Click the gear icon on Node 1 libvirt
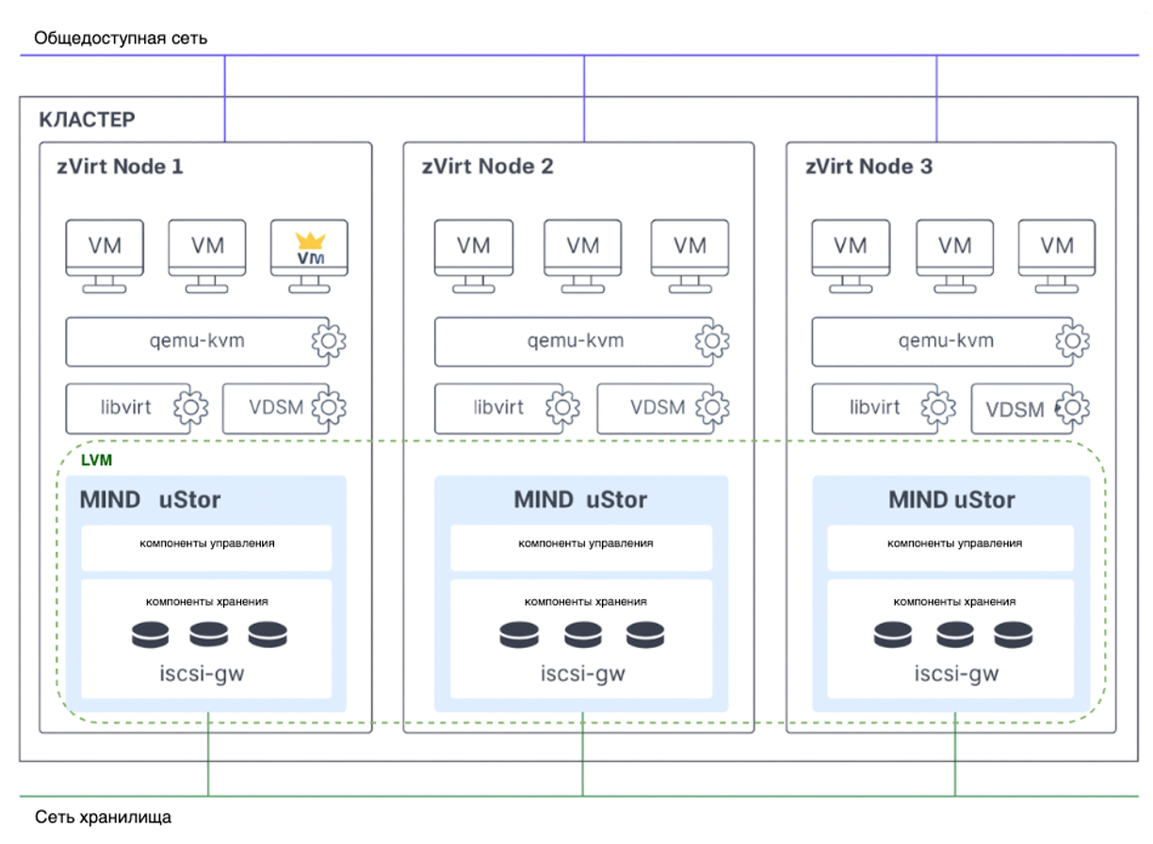Screen dimensions: 1153x844 [190, 408]
